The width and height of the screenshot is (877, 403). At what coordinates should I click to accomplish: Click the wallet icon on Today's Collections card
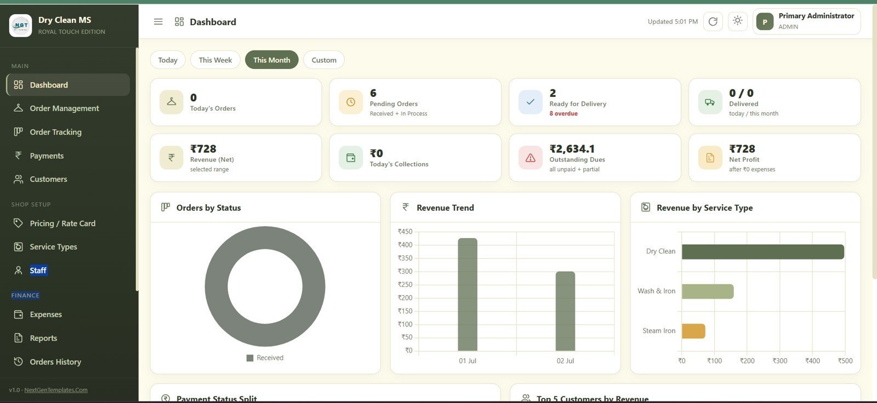(351, 158)
